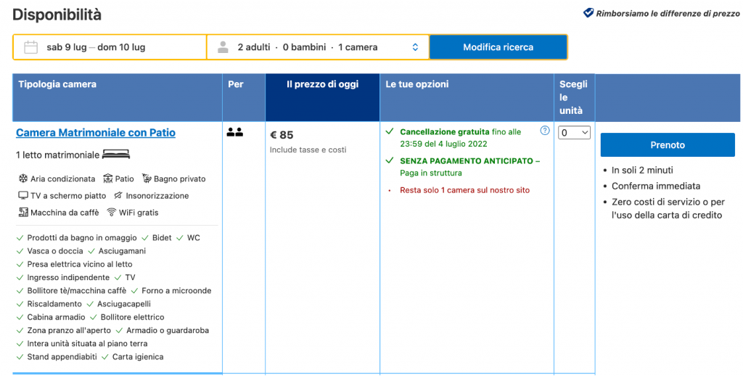Click the two-person occupancy icon
The width and height of the screenshot is (743, 376).
(235, 132)
